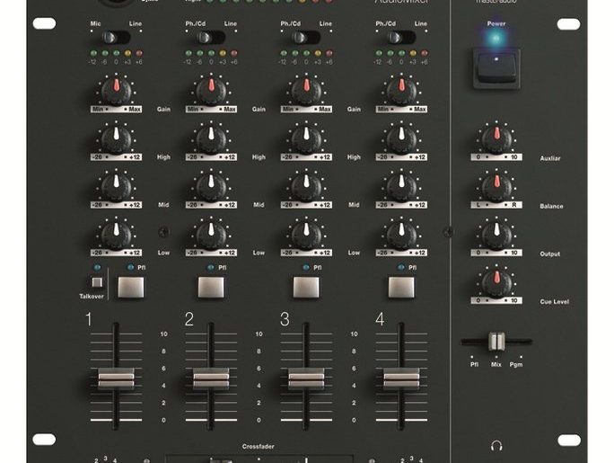
Task: Flip channel 2 Ph./Cd Line switch
Action: click(211, 38)
